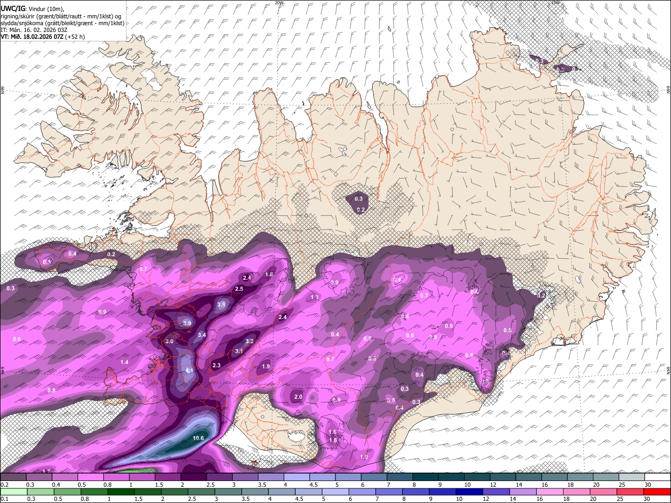Click the 2.5 precipitation value label

(x=239, y=289)
